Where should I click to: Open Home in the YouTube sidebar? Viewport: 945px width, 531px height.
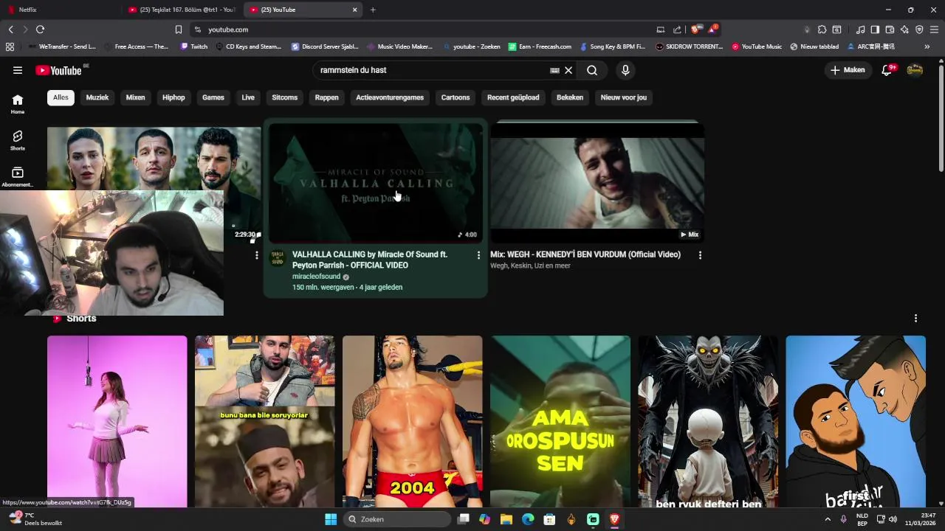(x=18, y=104)
